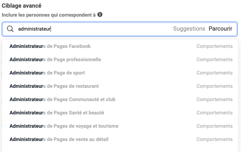Choose Administrateurs de Pages Santé et beauté
The width and height of the screenshot is (241, 152).
(x=57, y=113)
